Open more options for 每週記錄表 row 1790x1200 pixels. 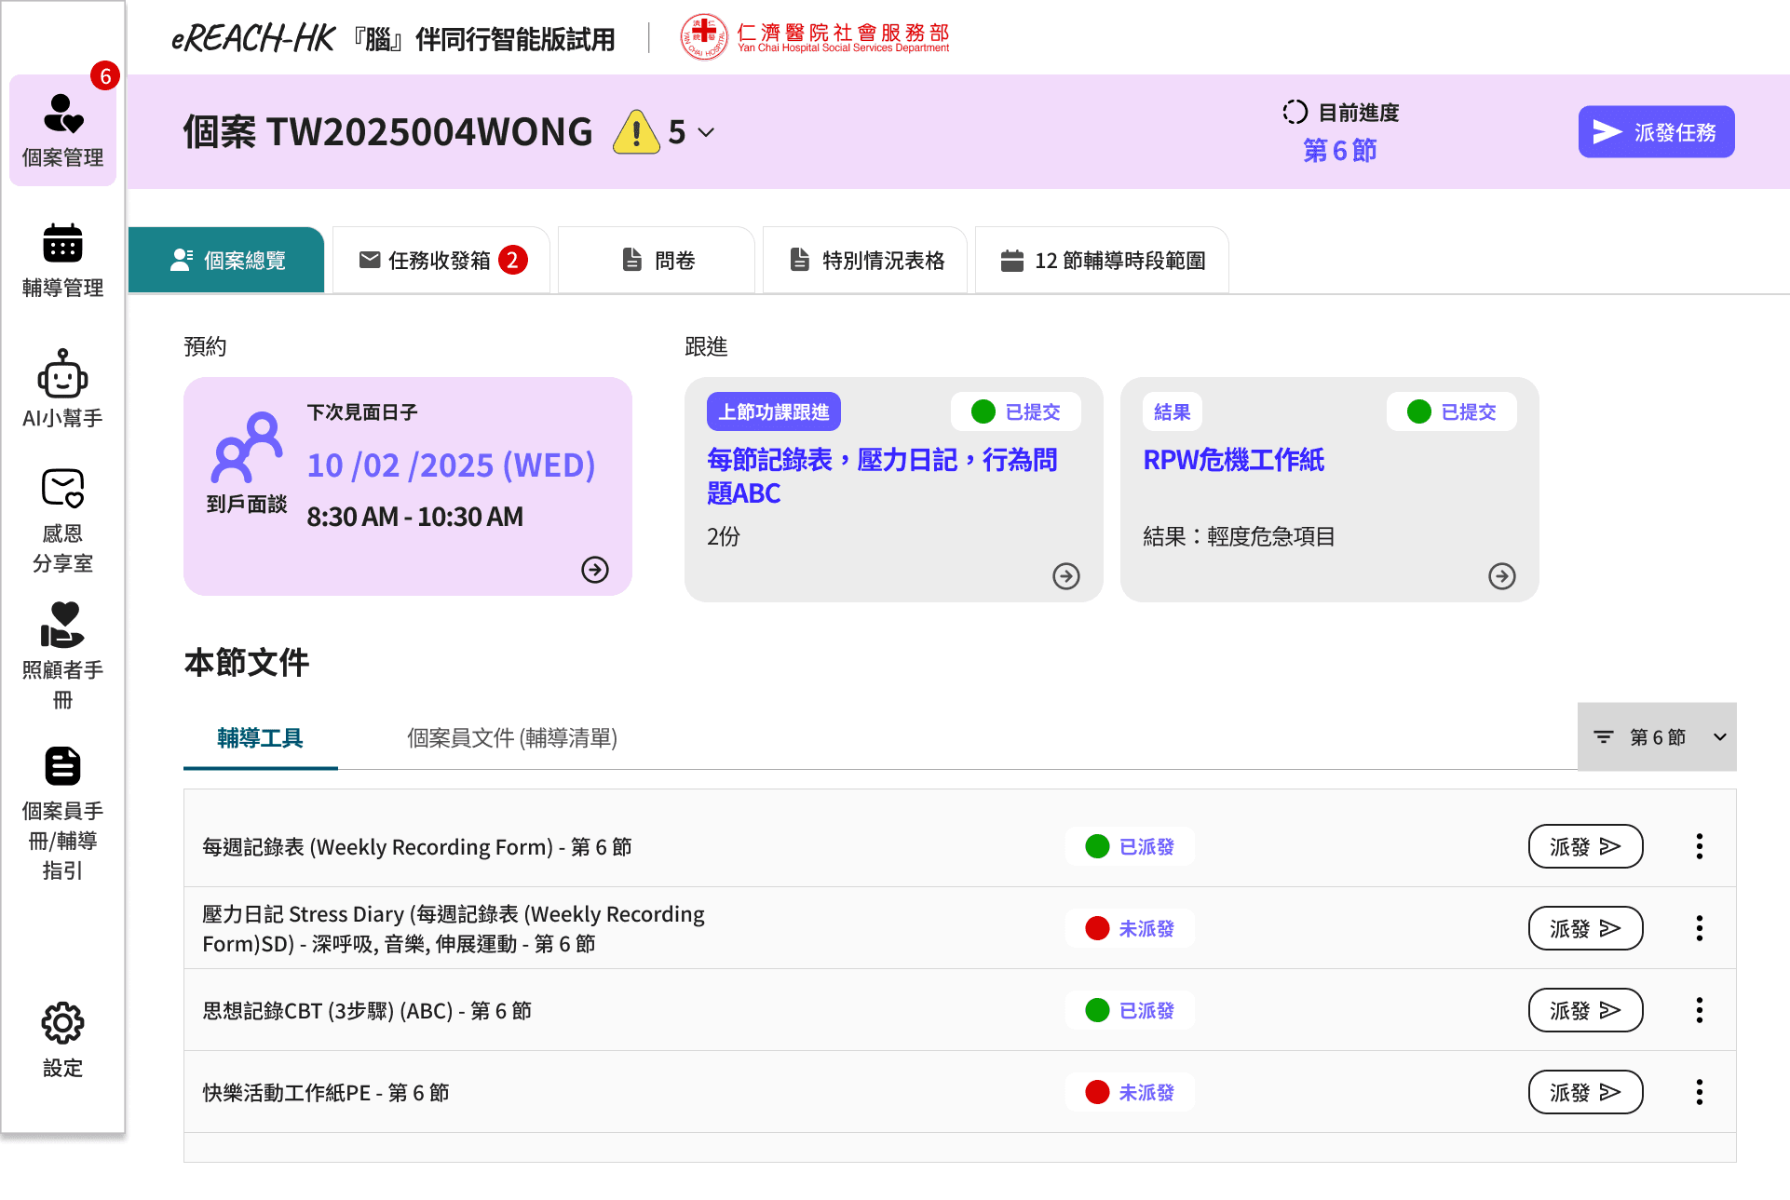[x=1699, y=846]
